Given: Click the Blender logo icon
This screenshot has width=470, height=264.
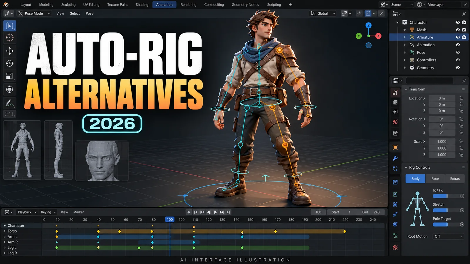Looking at the screenshot, I should [x=6, y=4].
